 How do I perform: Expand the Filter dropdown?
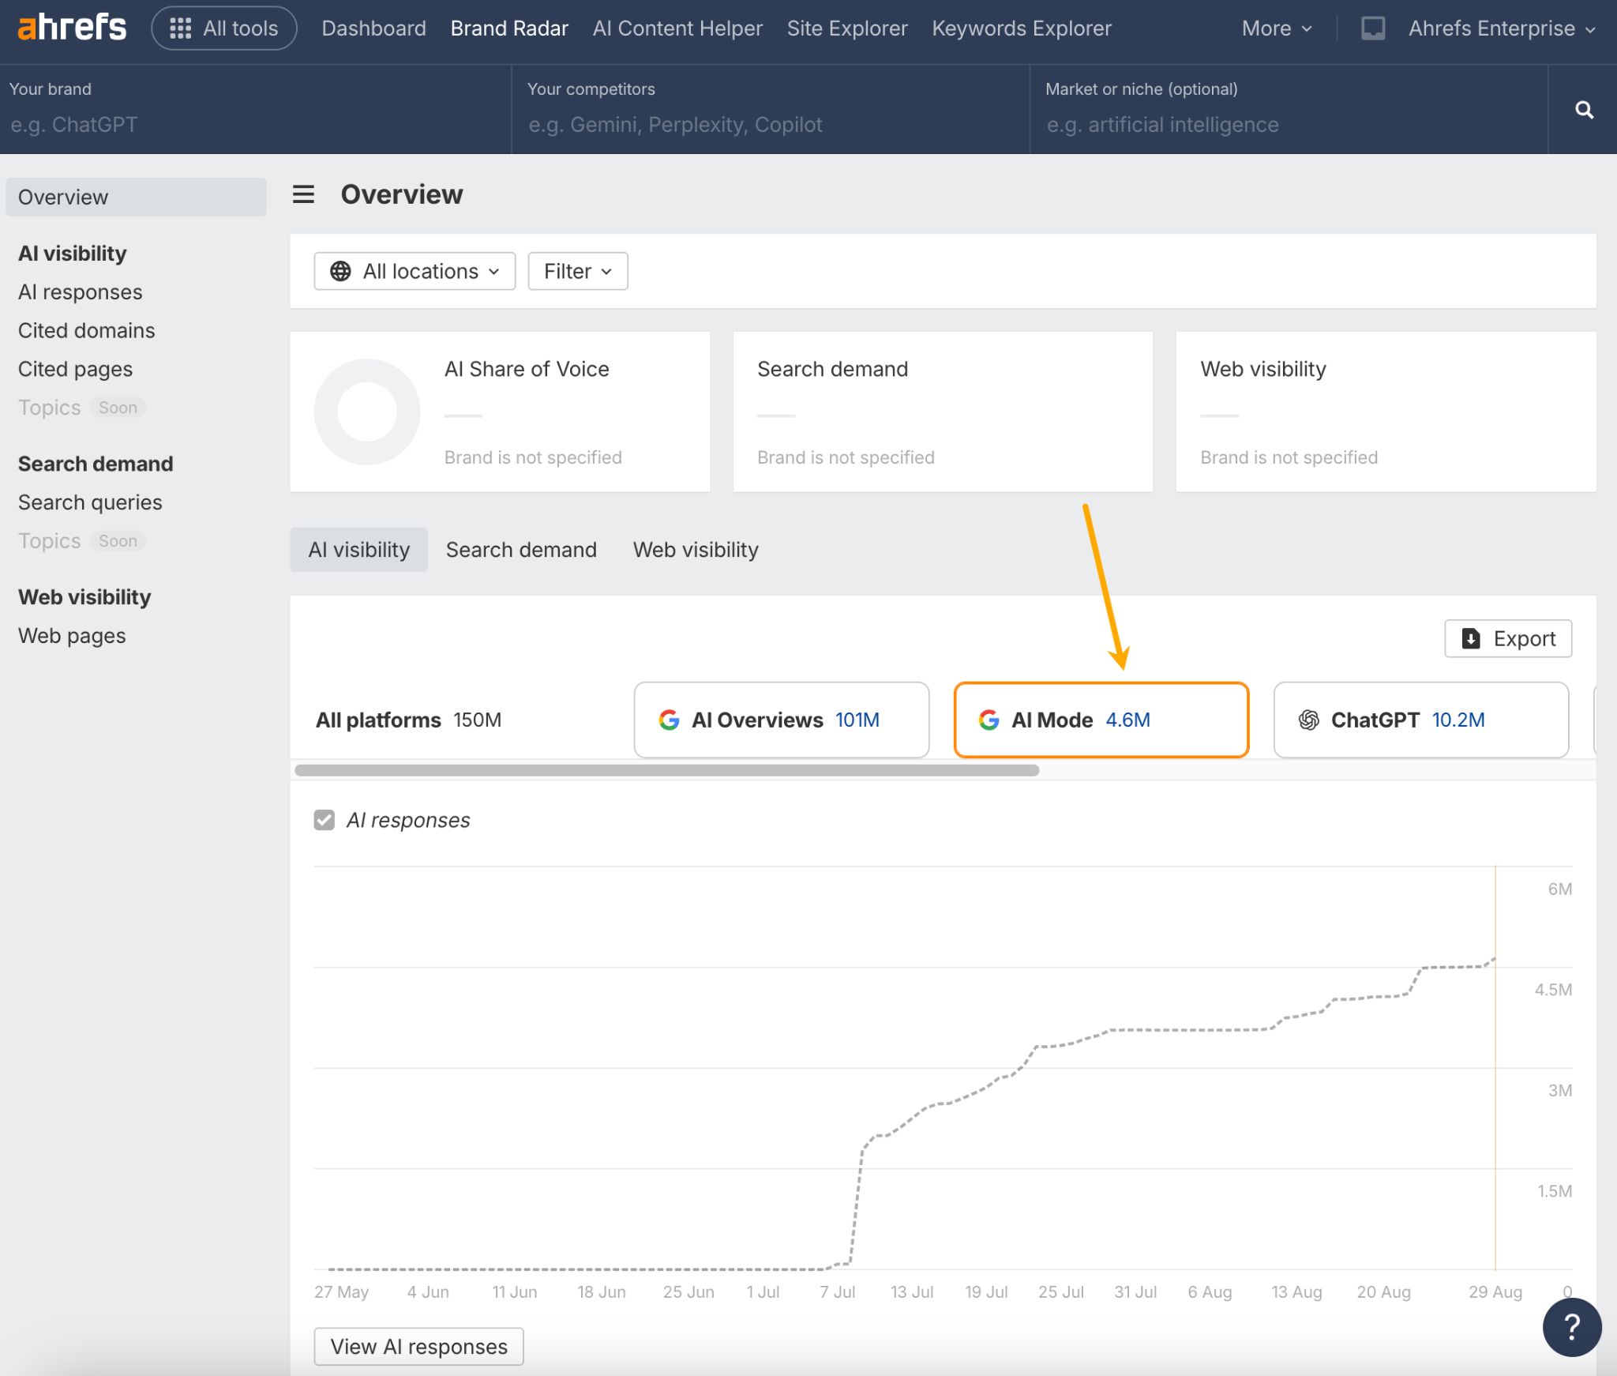click(x=577, y=271)
